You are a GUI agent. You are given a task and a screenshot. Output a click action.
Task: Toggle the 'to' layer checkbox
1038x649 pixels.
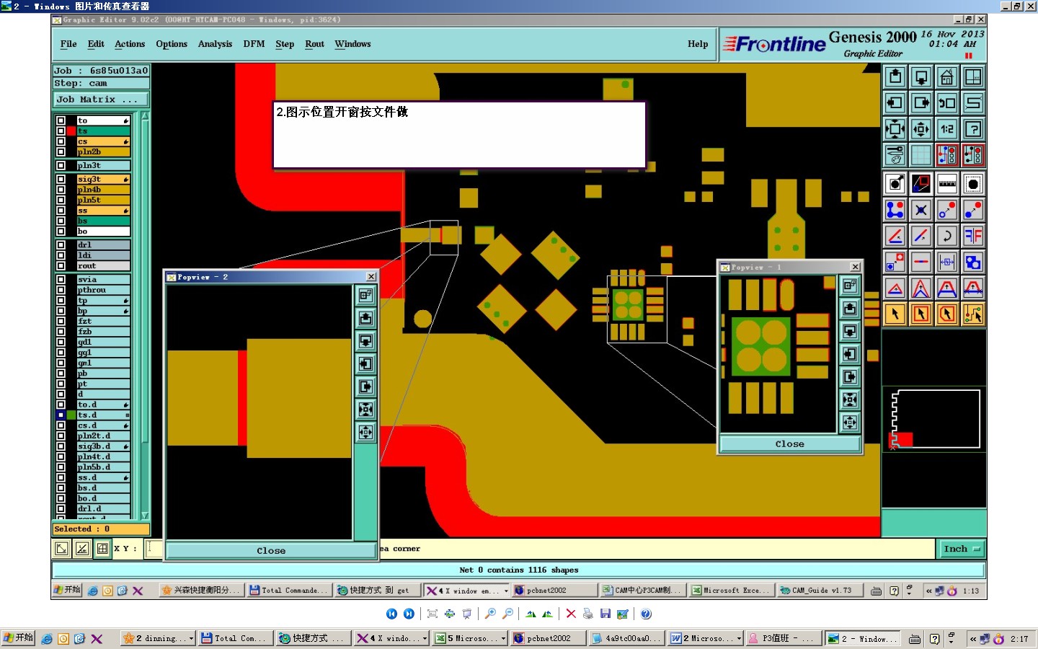click(61, 120)
